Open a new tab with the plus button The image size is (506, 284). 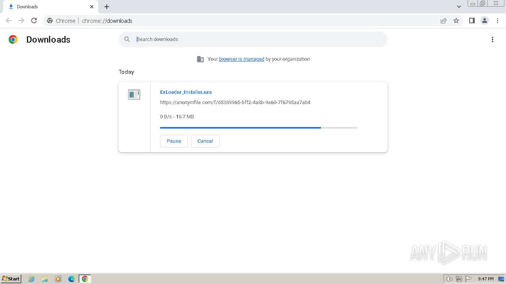click(x=107, y=7)
